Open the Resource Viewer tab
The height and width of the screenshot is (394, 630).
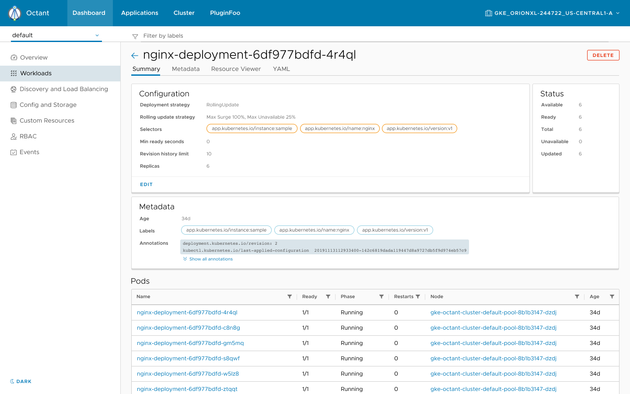[x=236, y=69]
